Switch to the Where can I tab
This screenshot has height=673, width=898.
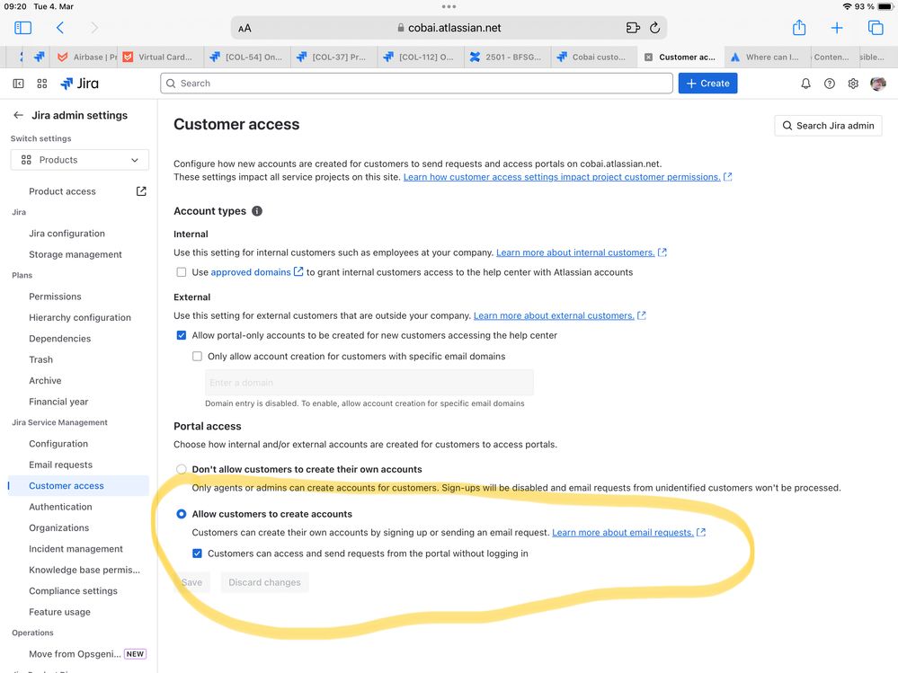tap(766, 58)
